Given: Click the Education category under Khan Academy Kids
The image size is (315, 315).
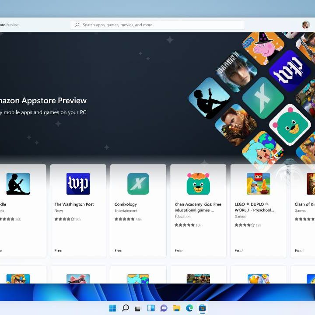Looking at the screenshot, I should [182, 217].
